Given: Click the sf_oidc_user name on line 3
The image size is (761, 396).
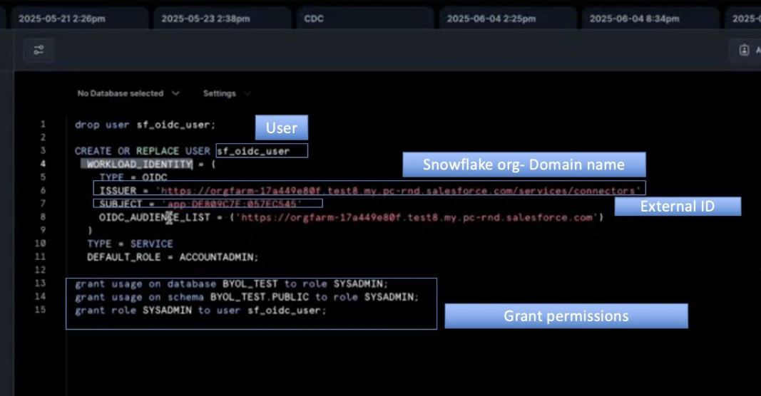Looking at the screenshot, I should (x=253, y=151).
